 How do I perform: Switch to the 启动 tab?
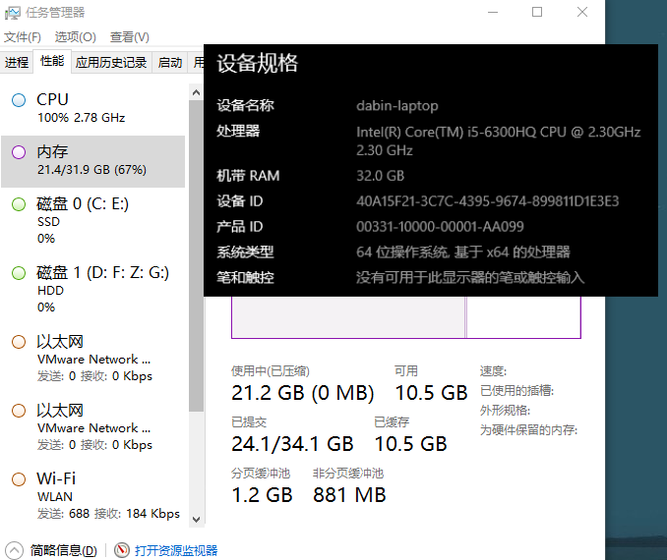click(x=170, y=62)
